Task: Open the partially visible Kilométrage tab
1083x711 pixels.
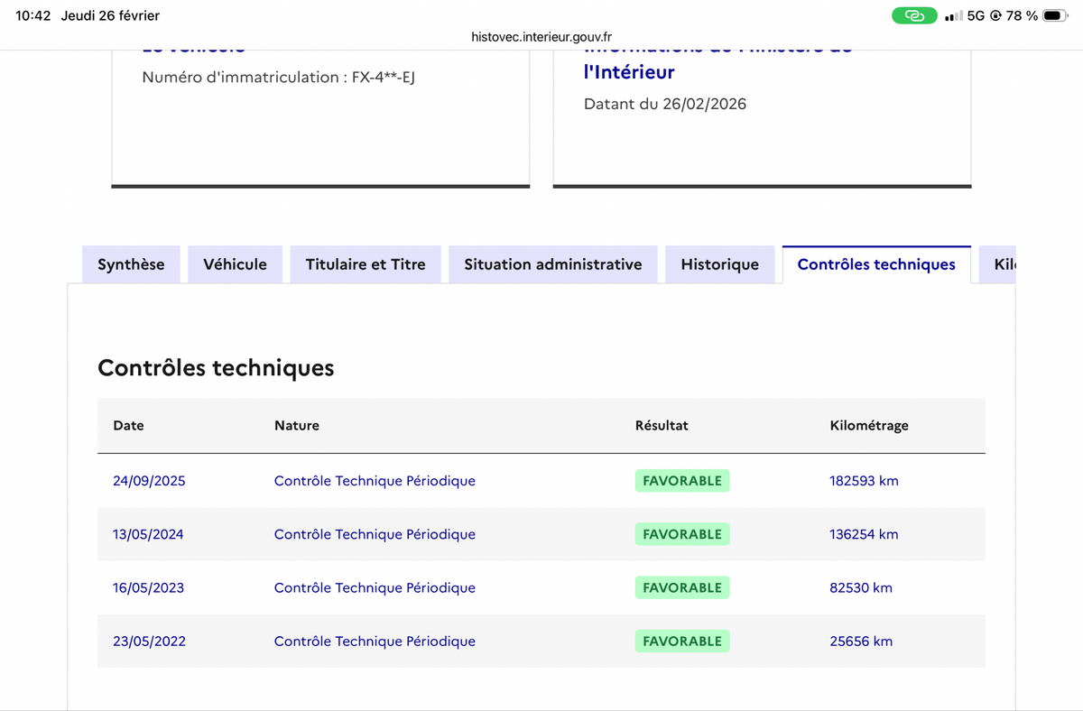Action: click(x=998, y=264)
